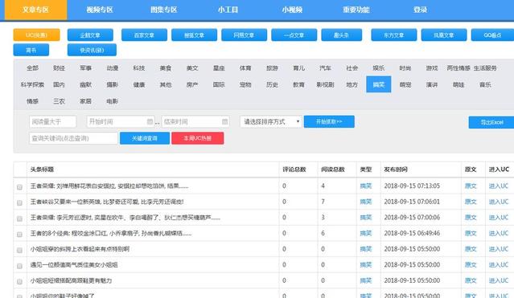Image resolution: width=514 pixels, height=298 pixels.
Task: Select the 电影 category
Action: [x=112, y=101]
